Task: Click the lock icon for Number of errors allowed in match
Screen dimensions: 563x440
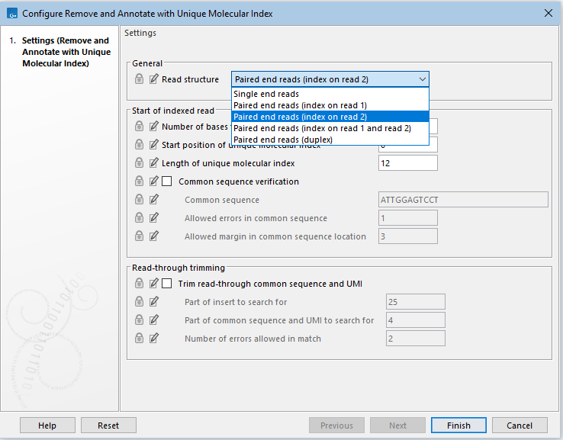Action: tap(139, 339)
